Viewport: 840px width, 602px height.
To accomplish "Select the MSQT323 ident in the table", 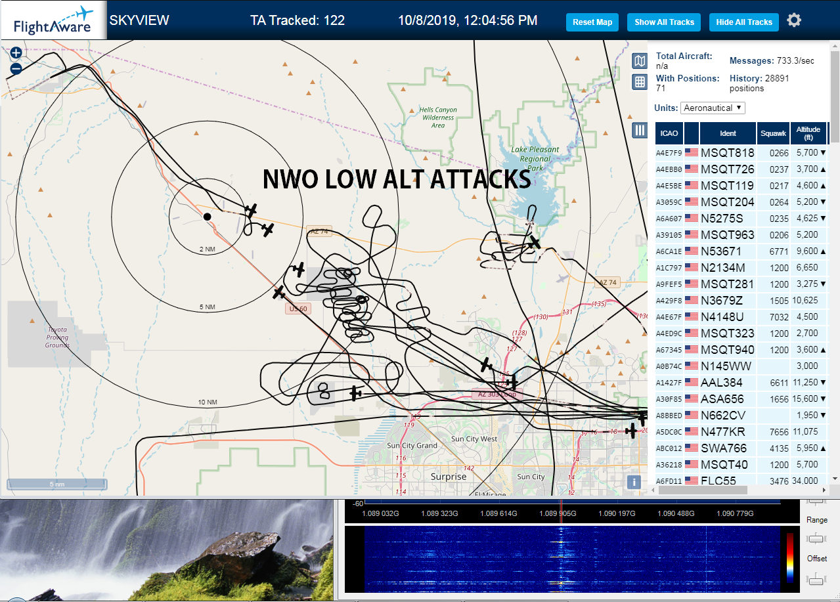I will 727,333.
